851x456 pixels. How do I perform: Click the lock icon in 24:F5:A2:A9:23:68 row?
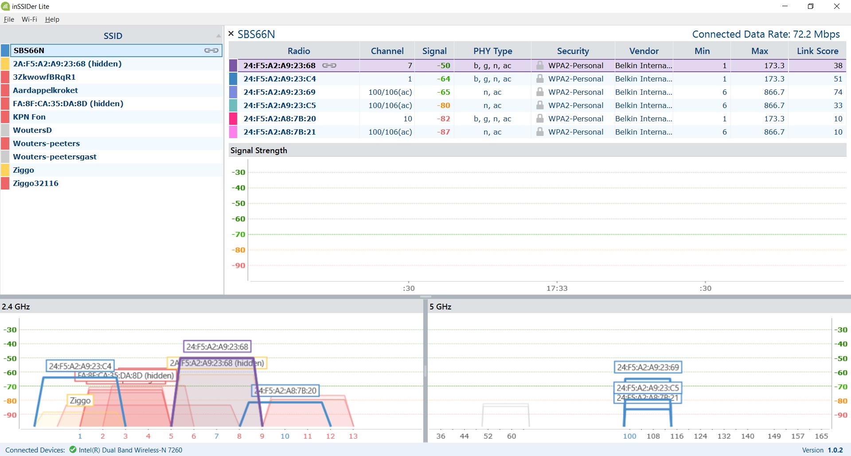click(x=540, y=65)
